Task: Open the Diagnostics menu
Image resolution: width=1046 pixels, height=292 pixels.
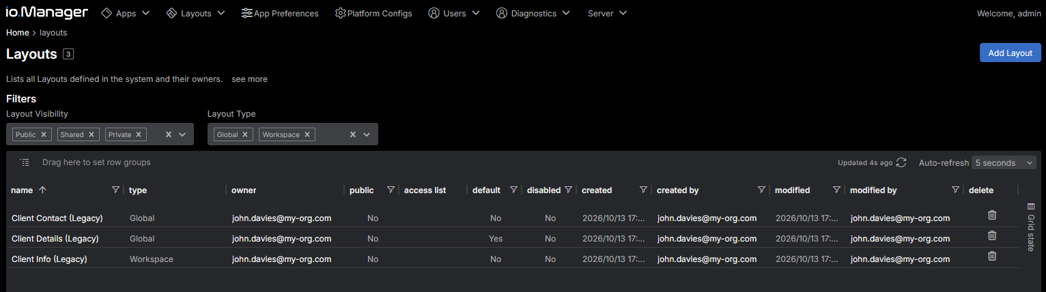Action: coord(533,13)
